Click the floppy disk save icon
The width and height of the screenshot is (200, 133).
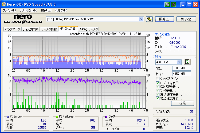click(173, 4)
